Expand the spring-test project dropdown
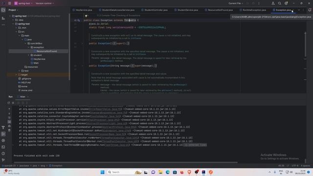Viewport: 313px width, 176px height. [x=23, y=3]
